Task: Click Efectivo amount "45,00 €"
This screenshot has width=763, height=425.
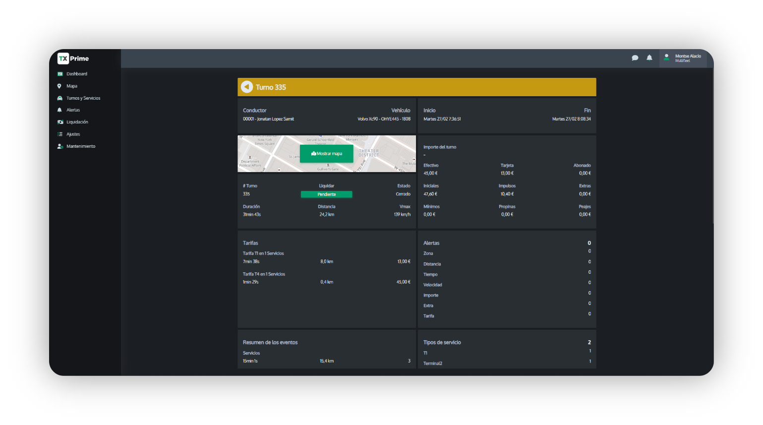Action: [x=430, y=174]
